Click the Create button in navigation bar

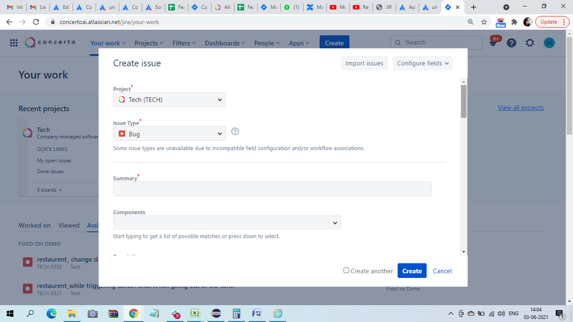tap(334, 43)
